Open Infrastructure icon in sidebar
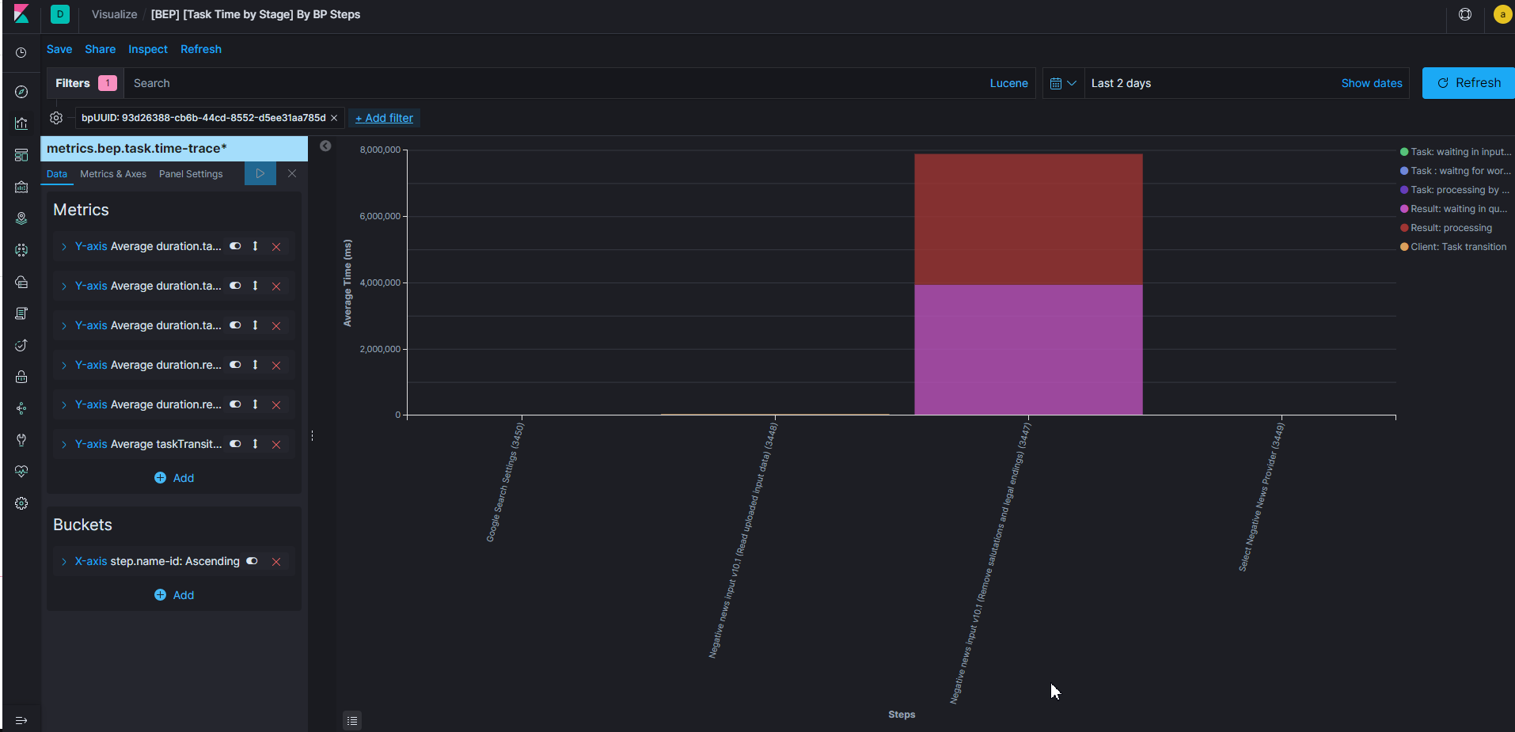 coord(21,282)
